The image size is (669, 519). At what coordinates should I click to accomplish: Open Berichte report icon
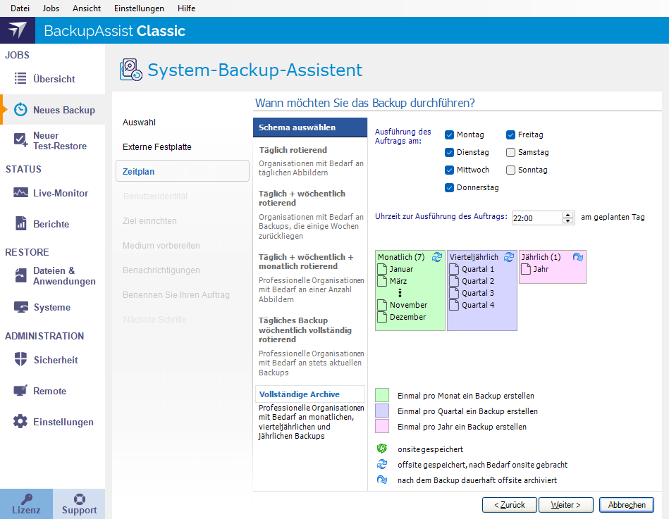click(x=20, y=224)
